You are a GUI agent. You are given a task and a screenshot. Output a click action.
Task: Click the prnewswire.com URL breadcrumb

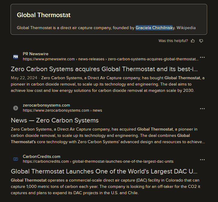[111, 59]
